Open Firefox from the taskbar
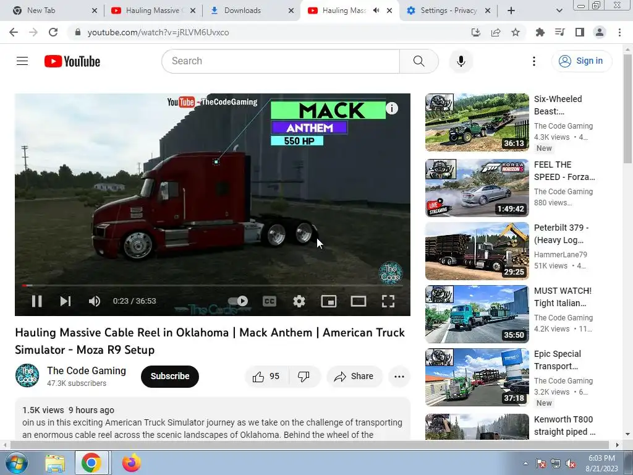 tap(132, 463)
